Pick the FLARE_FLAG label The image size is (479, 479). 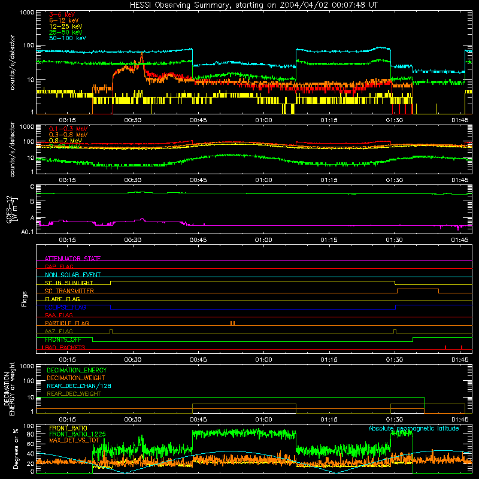62,299
